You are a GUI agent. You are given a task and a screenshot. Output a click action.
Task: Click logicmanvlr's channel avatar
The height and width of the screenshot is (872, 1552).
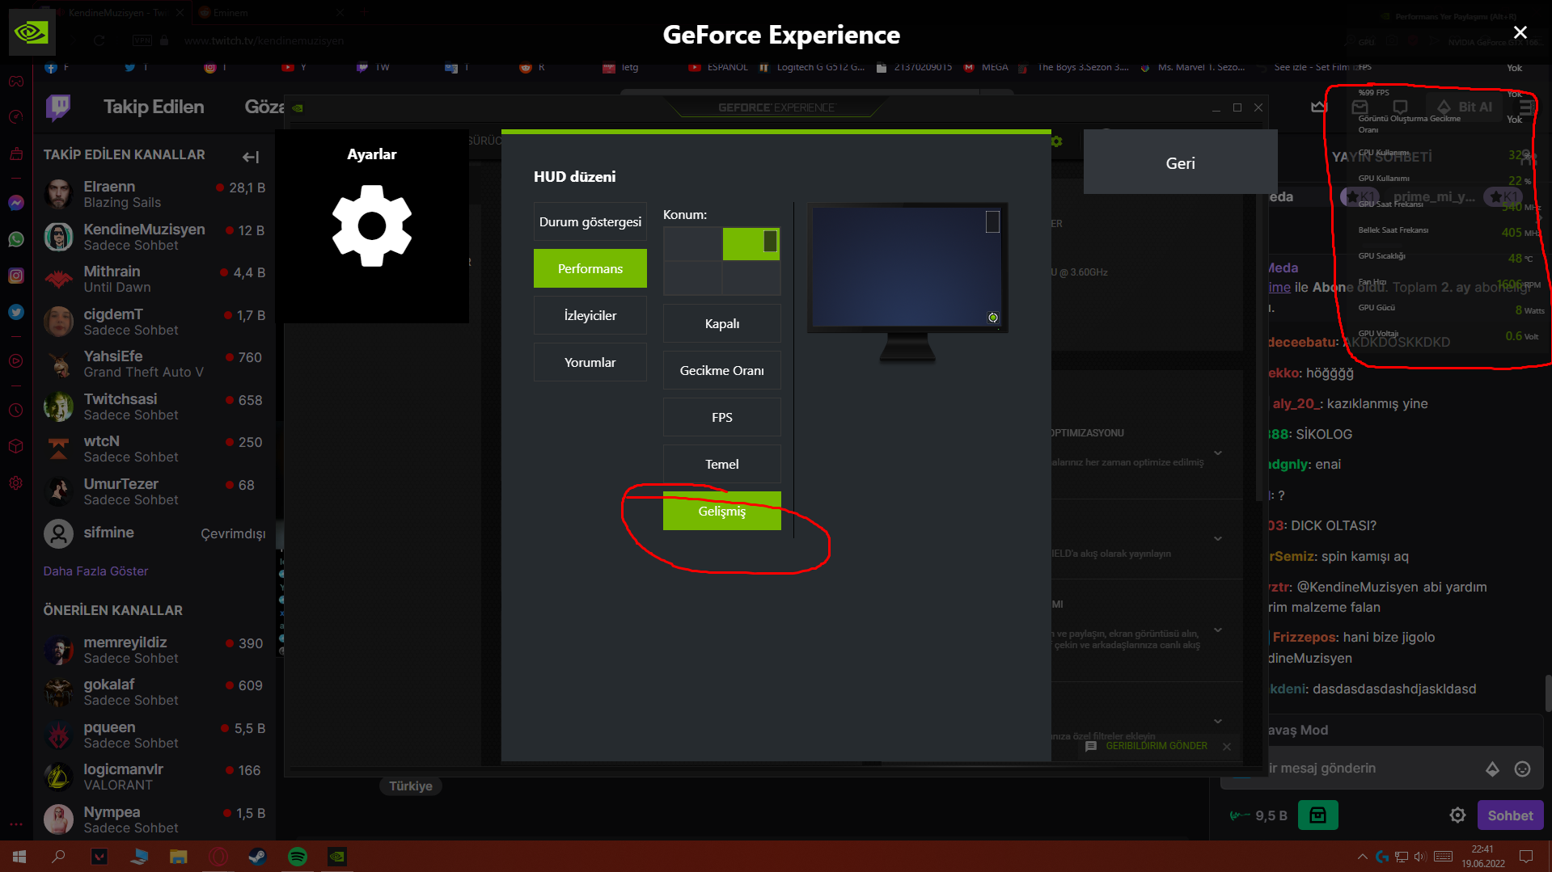click(58, 777)
